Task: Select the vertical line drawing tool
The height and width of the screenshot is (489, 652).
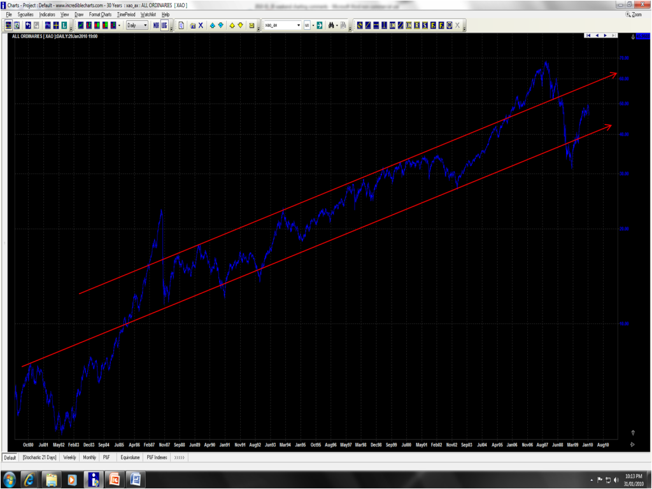Action: (384, 25)
